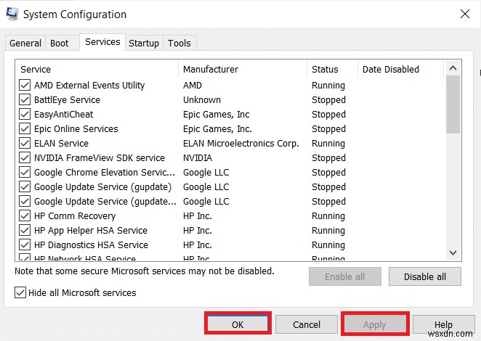481x341 pixels.
Task: Click the Cancel button
Action: (307, 324)
